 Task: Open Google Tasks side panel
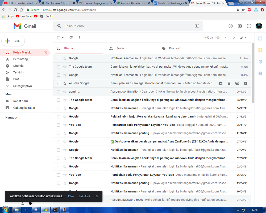(x=260, y=62)
